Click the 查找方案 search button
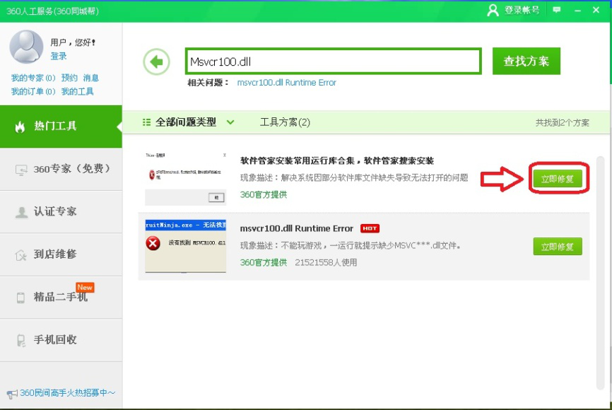 tap(526, 61)
